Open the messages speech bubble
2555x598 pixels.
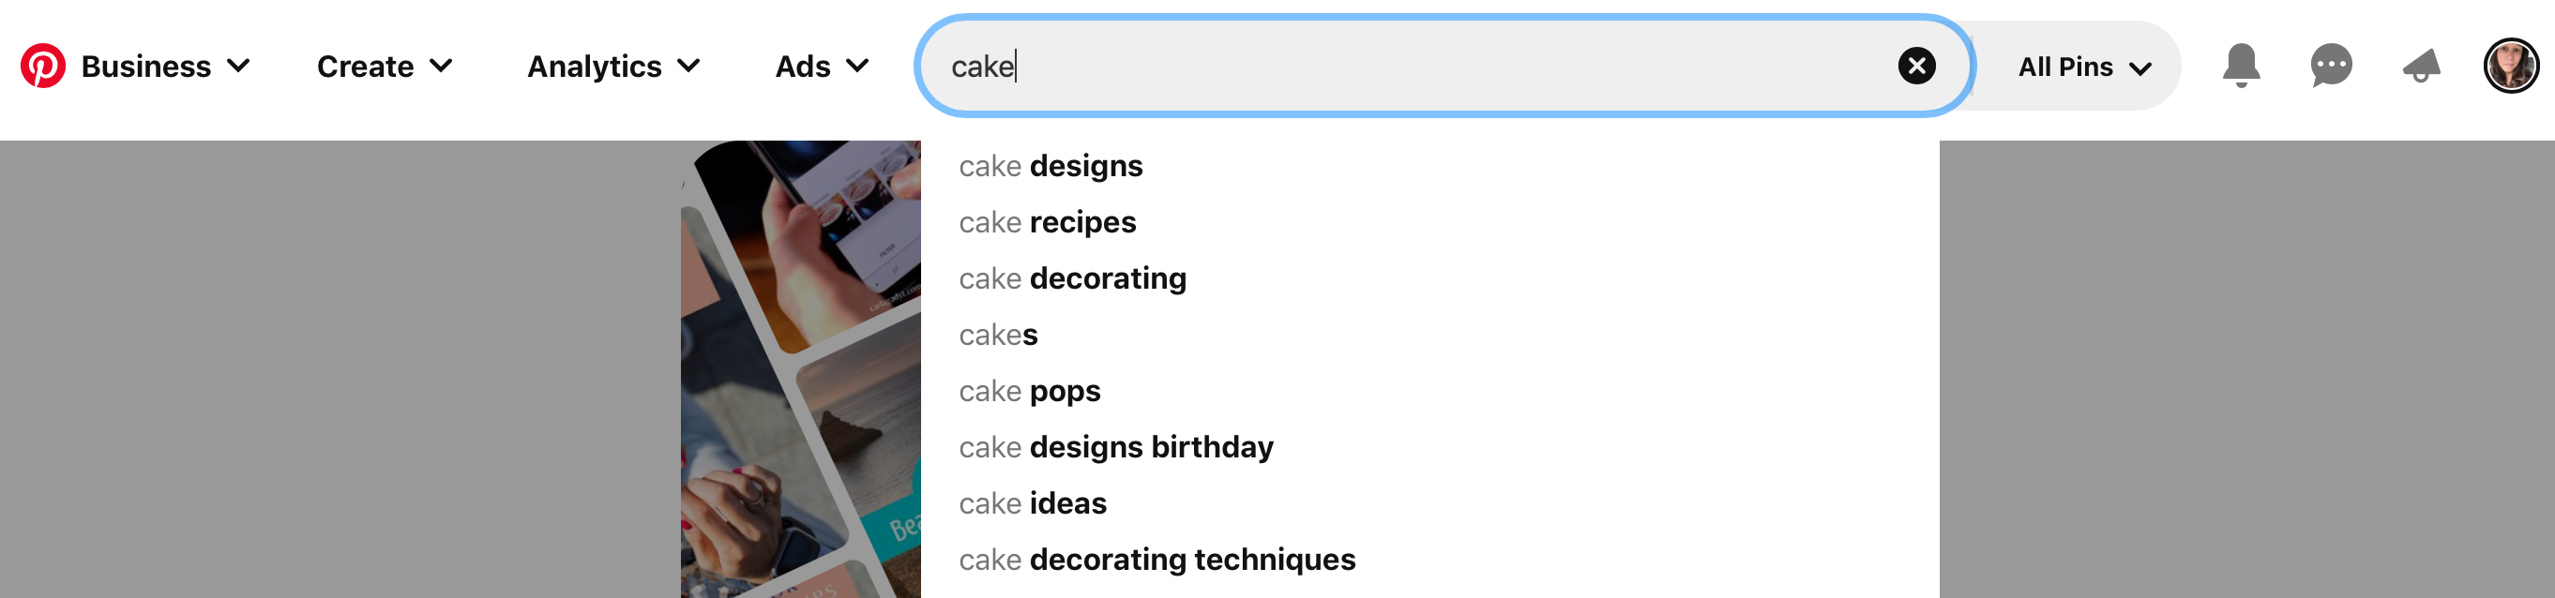coord(2331,66)
